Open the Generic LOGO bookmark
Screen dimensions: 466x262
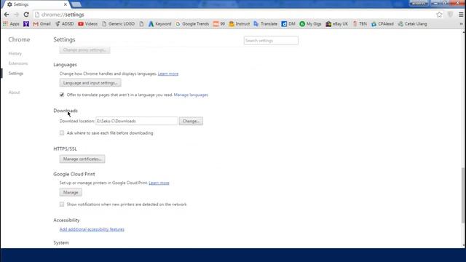[x=118, y=24]
